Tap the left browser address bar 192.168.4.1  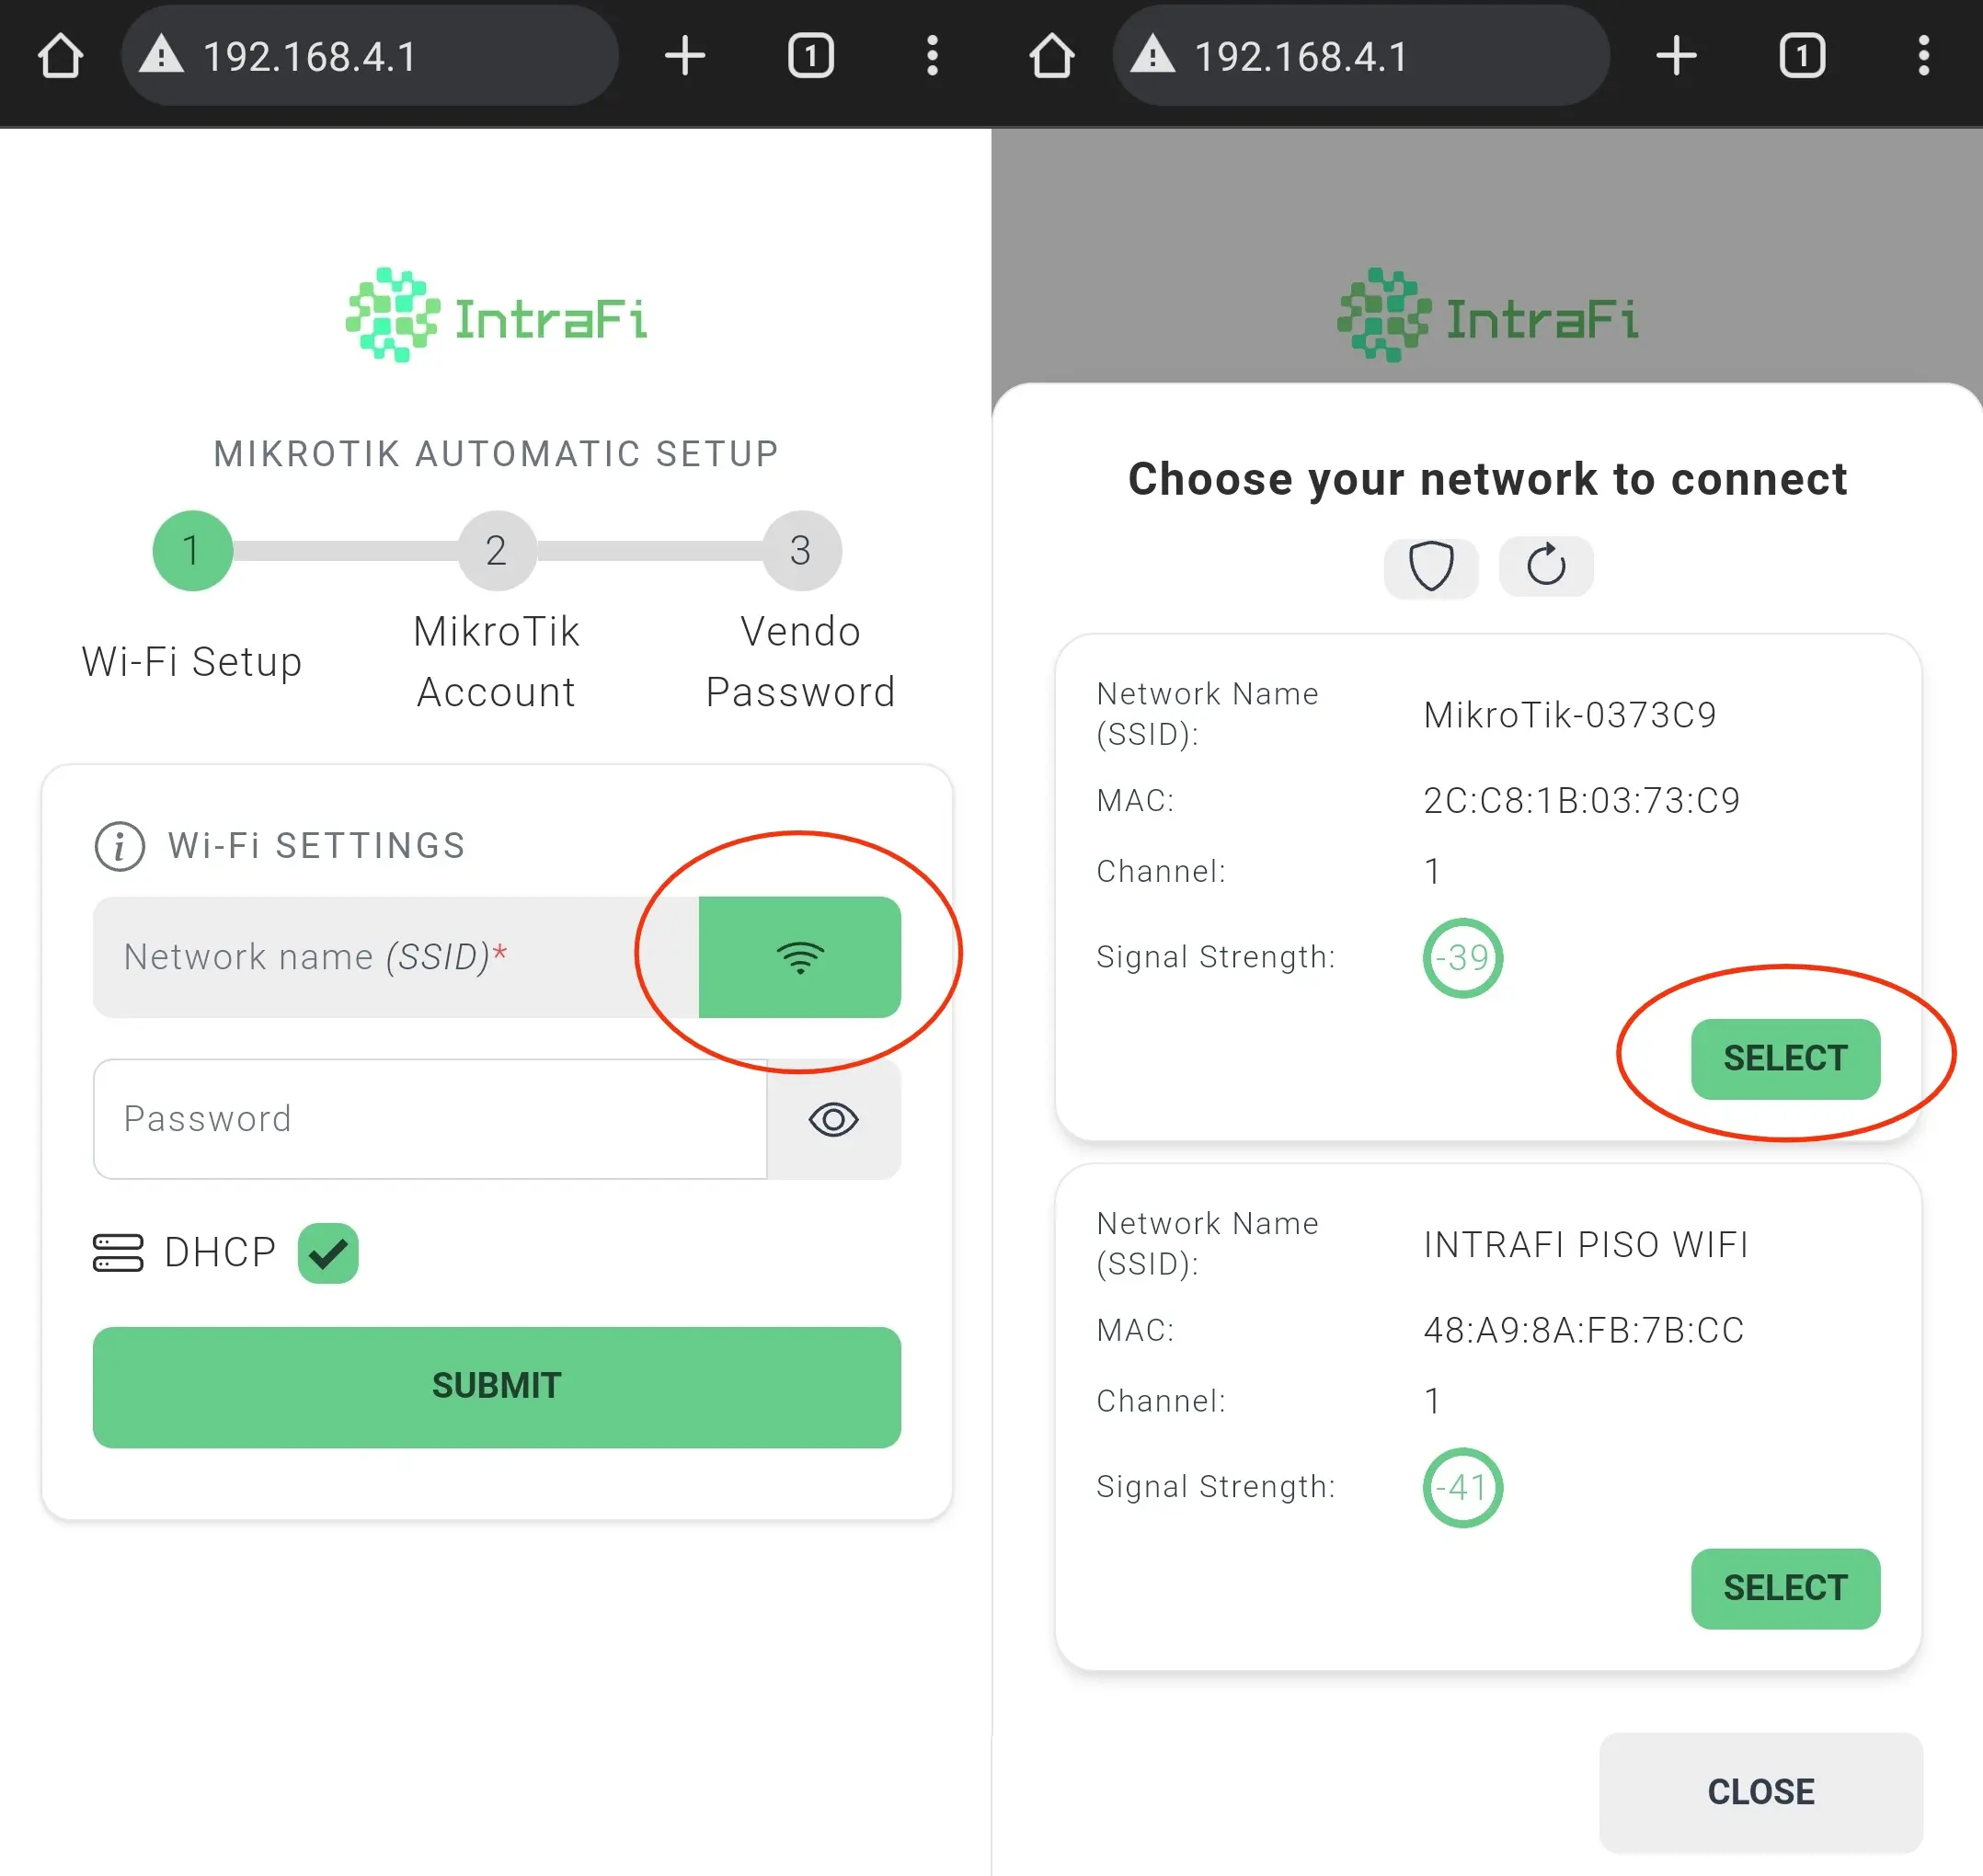(370, 56)
